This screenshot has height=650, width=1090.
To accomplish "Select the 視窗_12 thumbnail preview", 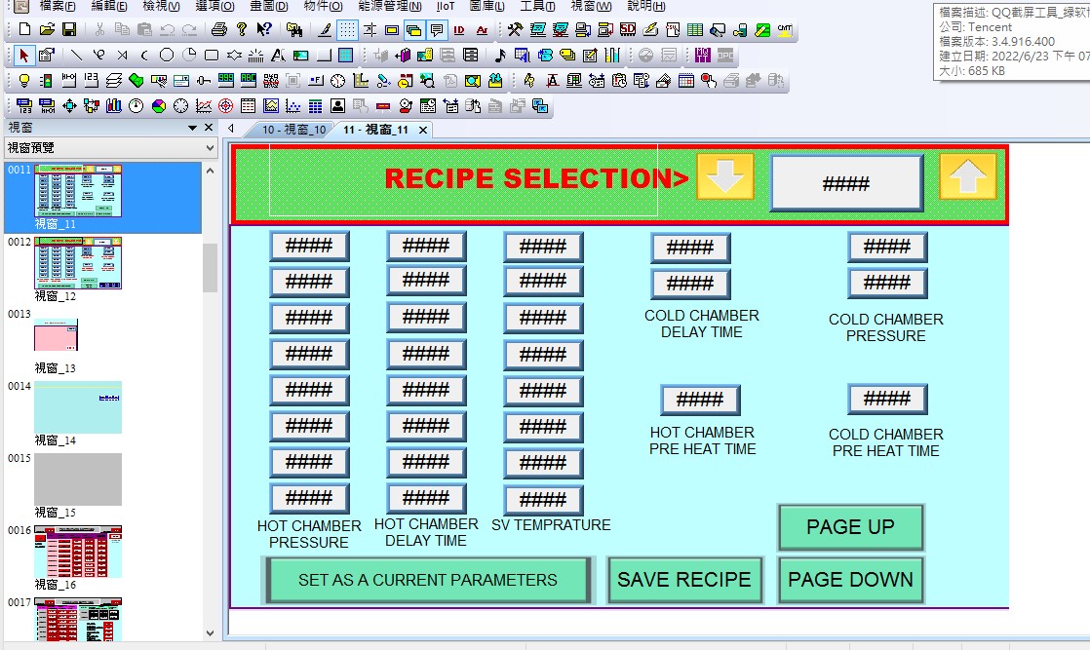I will click(x=78, y=264).
